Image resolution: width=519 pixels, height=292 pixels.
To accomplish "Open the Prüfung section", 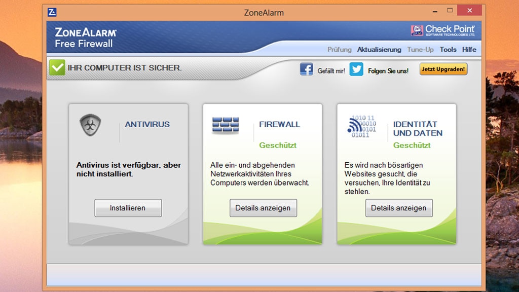I will [340, 49].
